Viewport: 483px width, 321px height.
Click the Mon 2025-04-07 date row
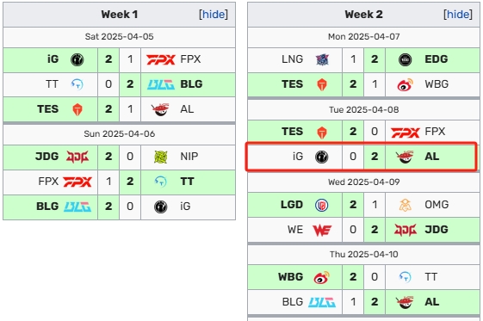click(363, 37)
